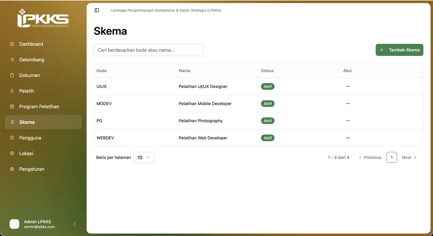This screenshot has width=433, height=236.
Task: Go to Next page
Action: click(x=409, y=157)
